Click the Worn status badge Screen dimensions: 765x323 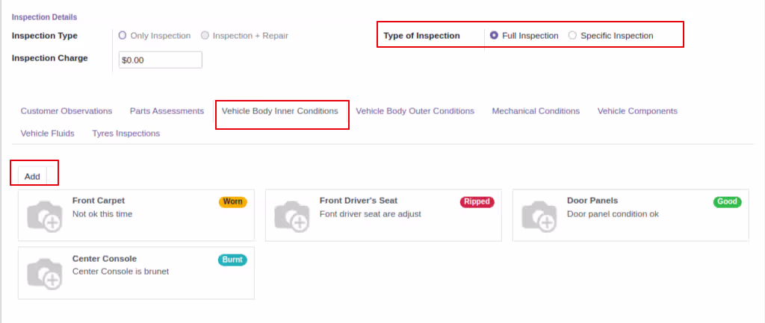coord(233,201)
